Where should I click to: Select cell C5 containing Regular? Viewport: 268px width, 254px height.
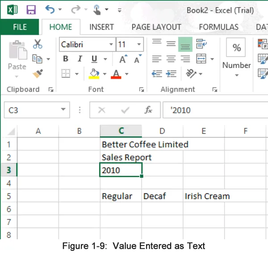[121, 196]
